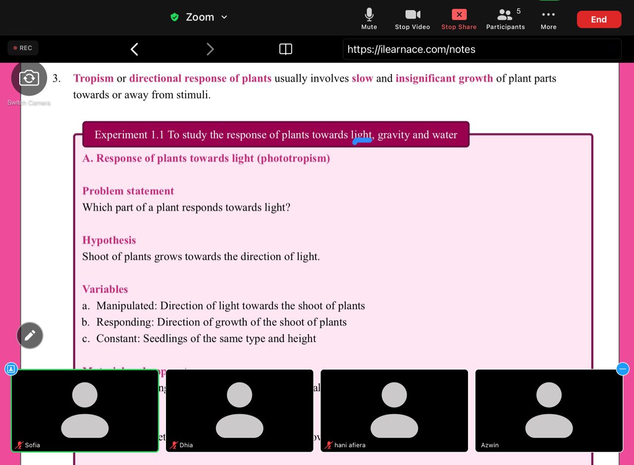Select hani afiera's video tile
The image size is (634, 465).
[x=394, y=411]
